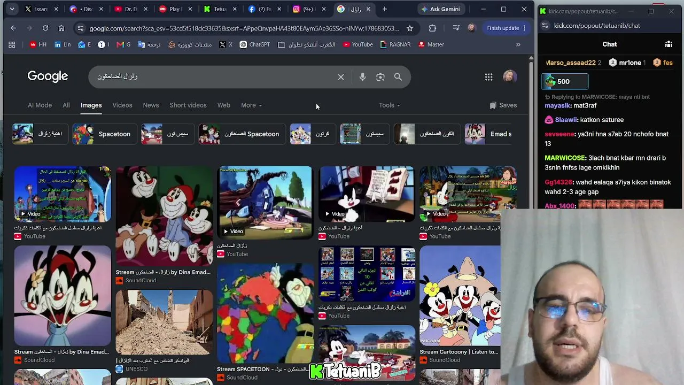Open the Chrome home page icon
The image size is (684, 385).
pyautogui.click(x=61, y=28)
